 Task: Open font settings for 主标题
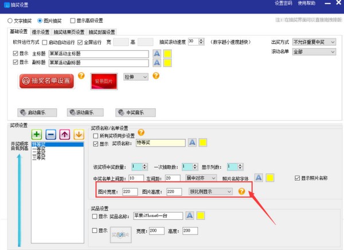tap(157, 54)
